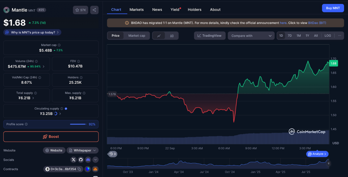Open the Volume (24h) info icon
Screen dimensions: 348x177
point(36,61)
